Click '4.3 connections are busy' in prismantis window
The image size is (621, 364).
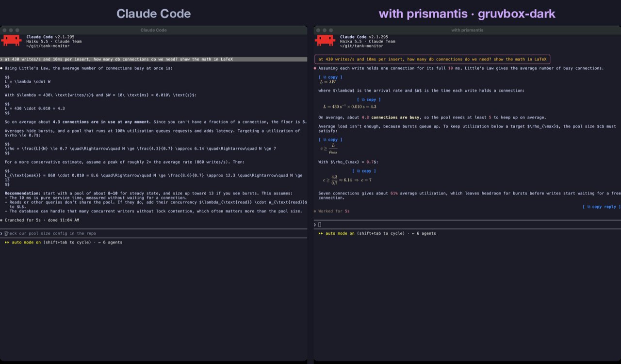tap(392, 117)
